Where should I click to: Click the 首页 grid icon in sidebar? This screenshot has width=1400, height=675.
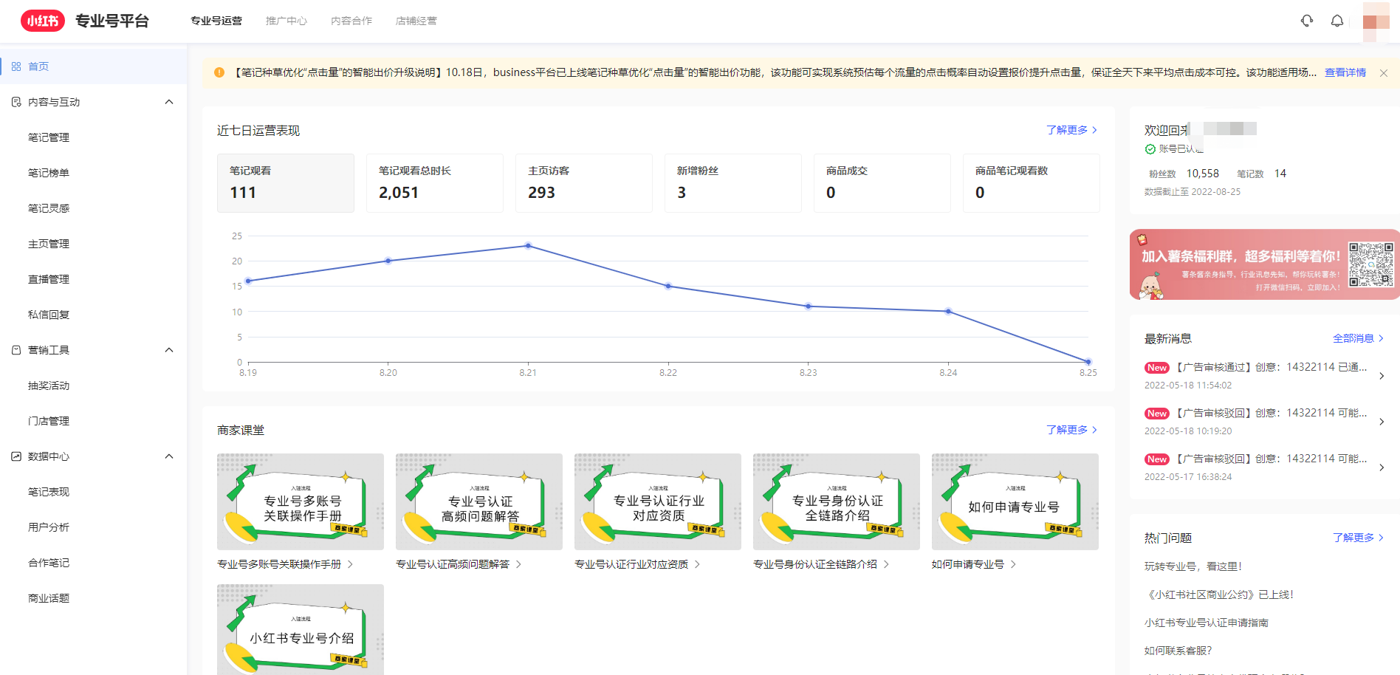click(16, 66)
